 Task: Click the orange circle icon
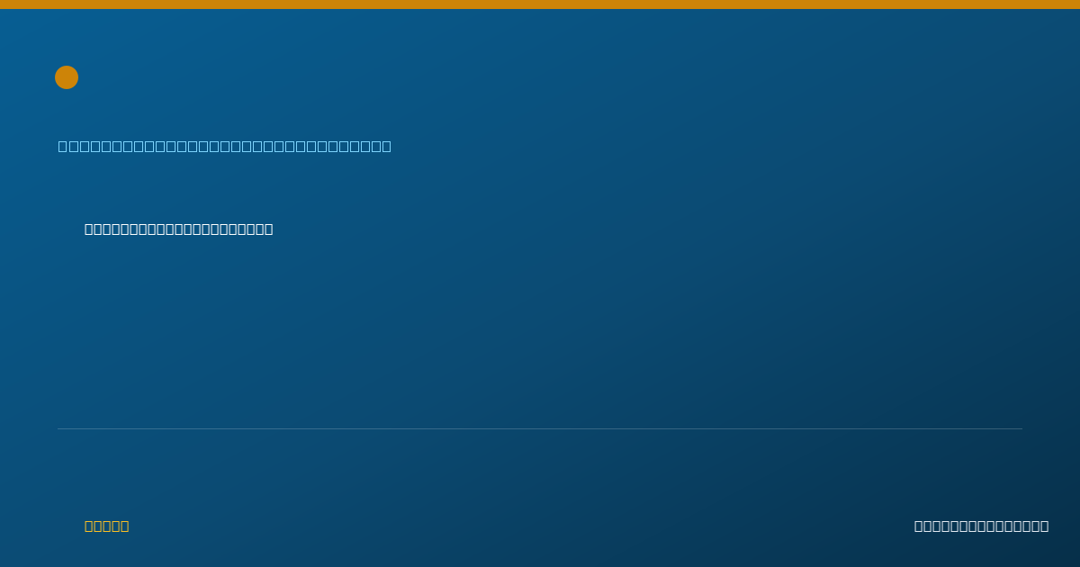coord(67,77)
